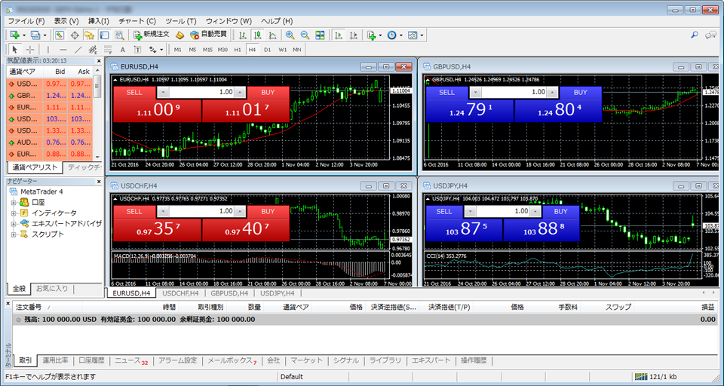This screenshot has height=386, width=724.
Task: Open the MetaEditor yellow book icon
Action: click(x=180, y=35)
